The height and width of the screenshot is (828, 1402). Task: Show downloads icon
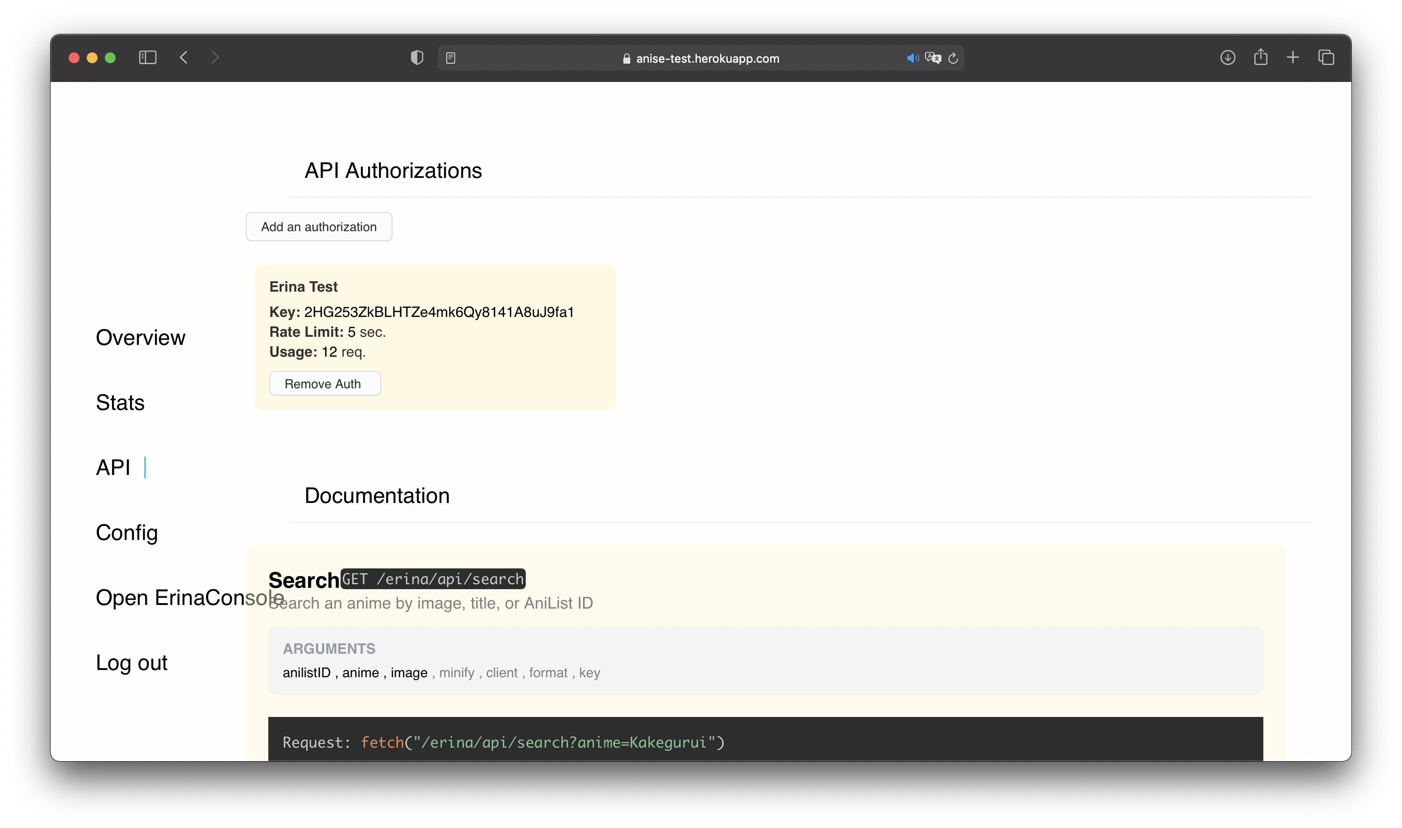pos(1227,57)
